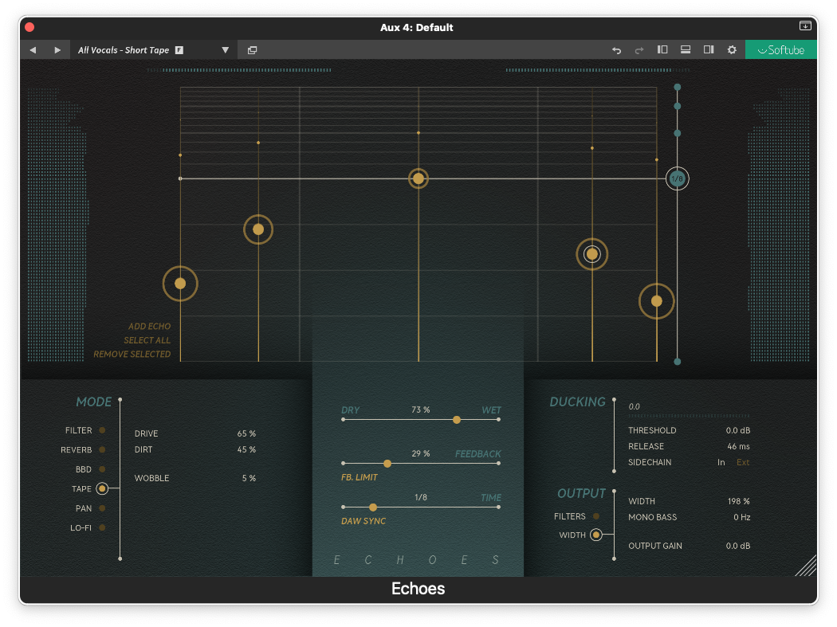Viewport: 837px width, 627px height.
Task: Select PAN mode
Action: (x=102, y=508)
